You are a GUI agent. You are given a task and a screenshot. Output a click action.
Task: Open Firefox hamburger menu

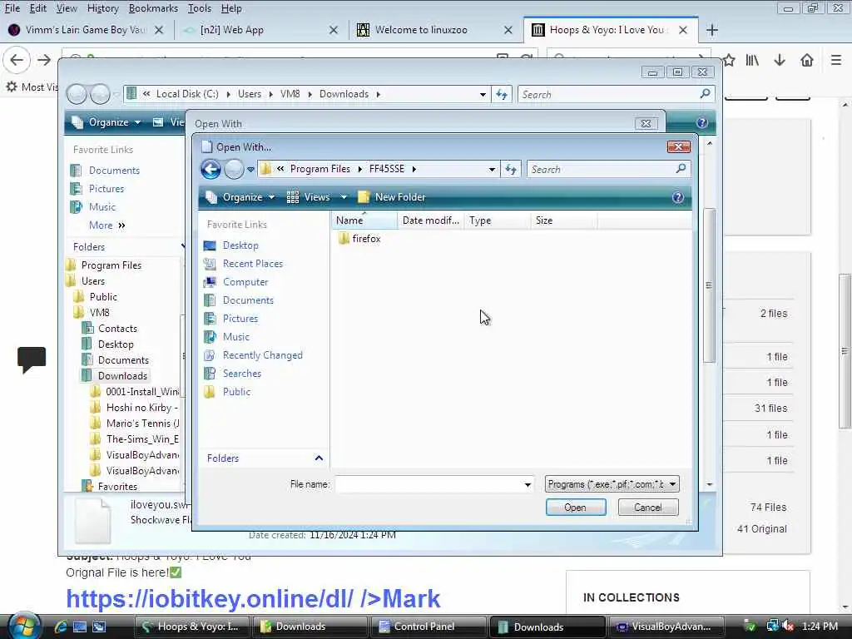[836, 60]
